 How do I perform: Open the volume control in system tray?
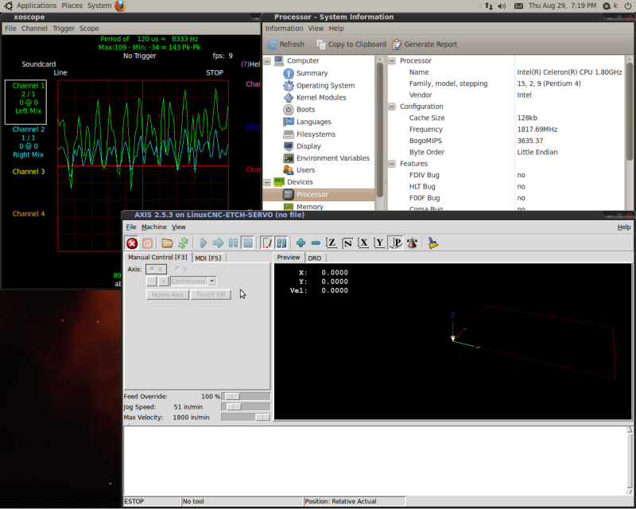tap(502, 6)
